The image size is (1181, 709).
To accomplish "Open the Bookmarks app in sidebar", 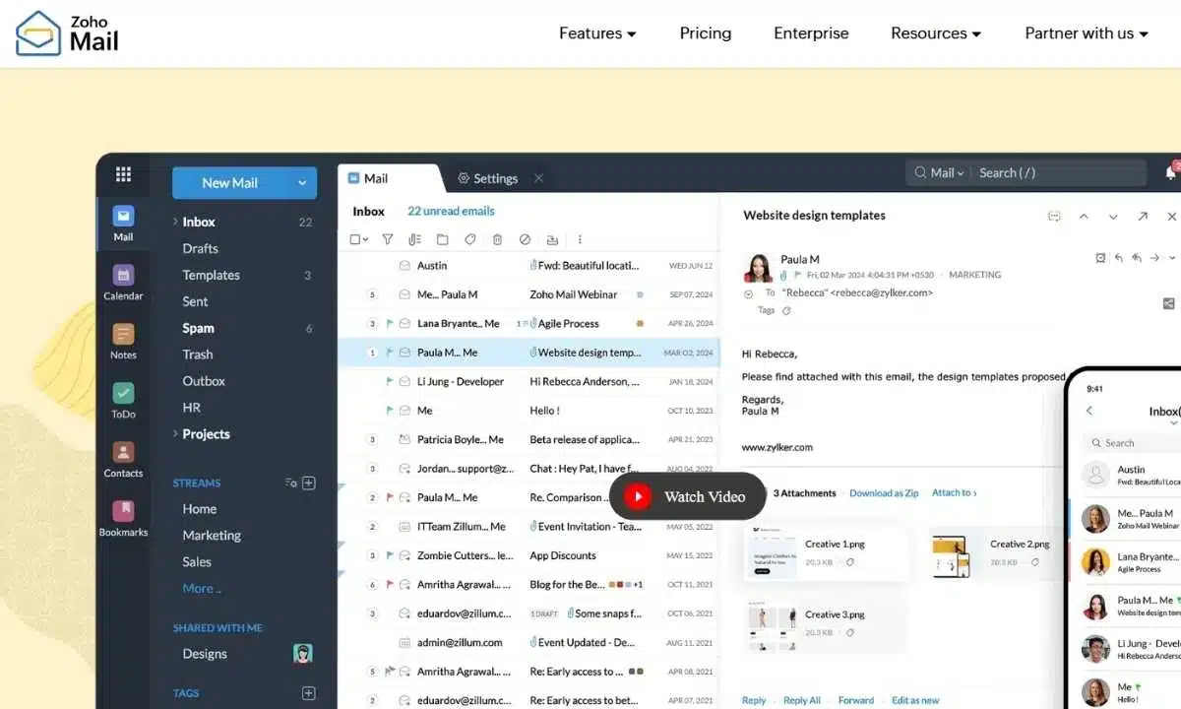I will tap(123, 519).
